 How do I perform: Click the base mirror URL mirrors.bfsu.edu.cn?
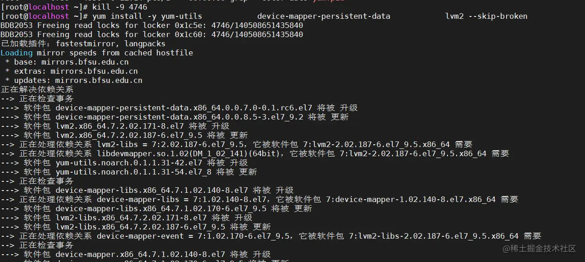click(85, 62)
